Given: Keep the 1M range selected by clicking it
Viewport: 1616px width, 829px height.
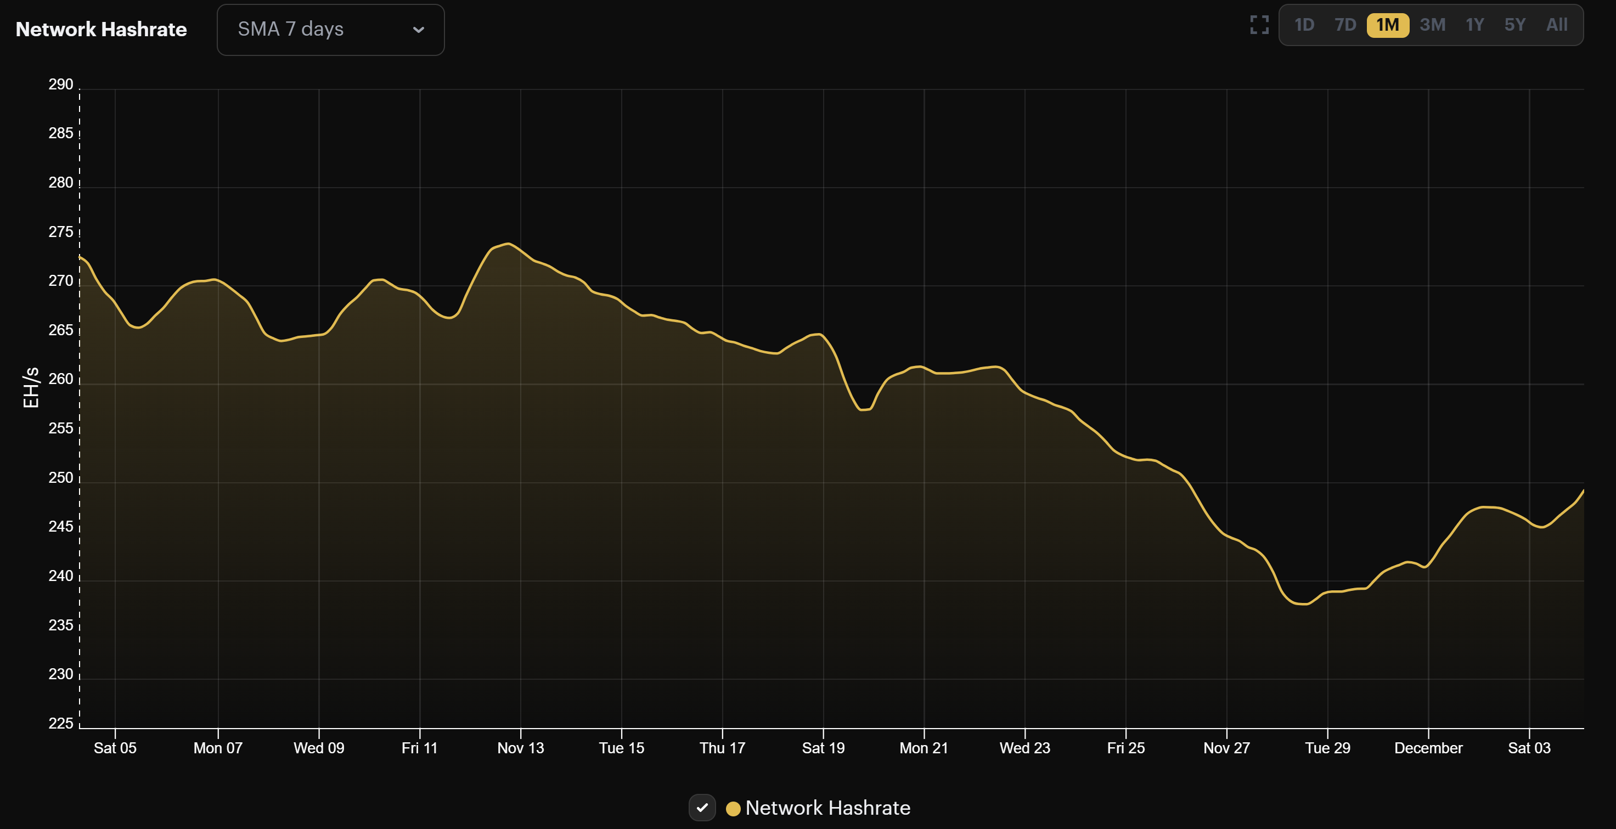Looking at the screenshot, I should (x=1388, y=25).
